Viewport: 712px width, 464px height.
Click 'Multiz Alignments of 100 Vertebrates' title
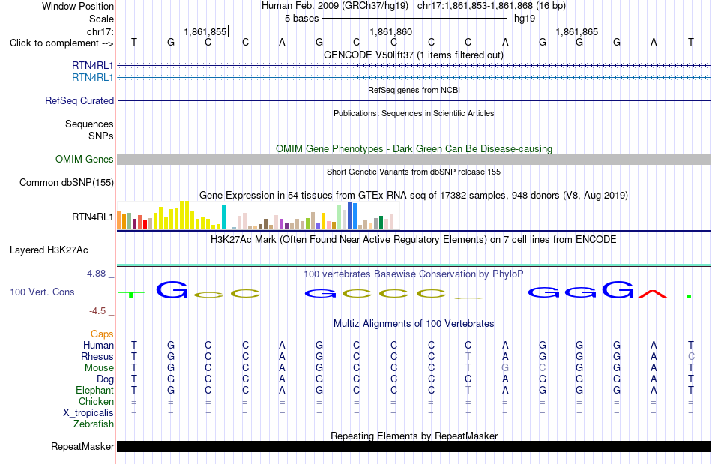click(x=414, y=323)
